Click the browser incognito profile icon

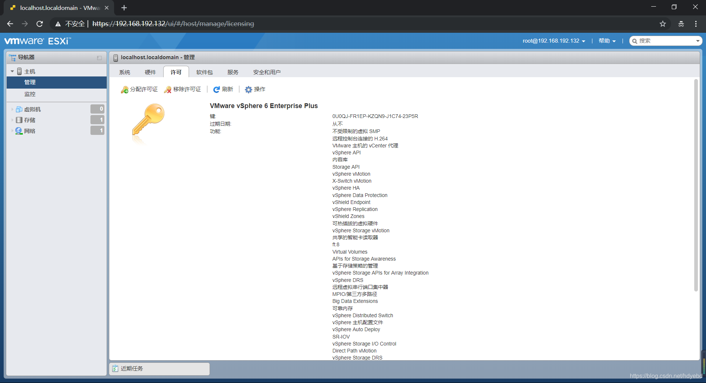681,24
